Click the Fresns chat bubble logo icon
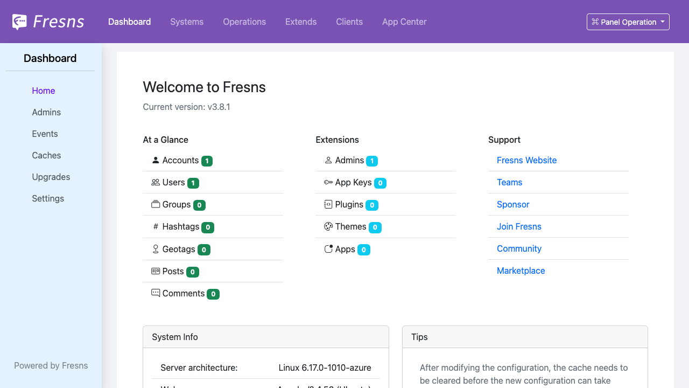Viewport: 689px width, 388px height. pyautogui.click(x=19, y=22)
